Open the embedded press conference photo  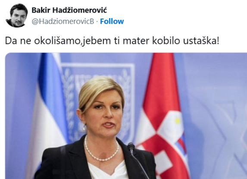coord(126,116)
